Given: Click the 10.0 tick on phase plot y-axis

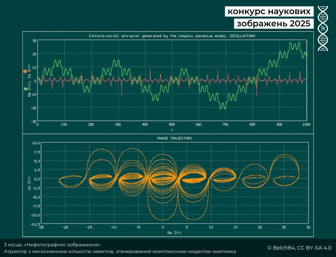Looking at the screenshot, I should pyautogui.click(x=36, y=143).
